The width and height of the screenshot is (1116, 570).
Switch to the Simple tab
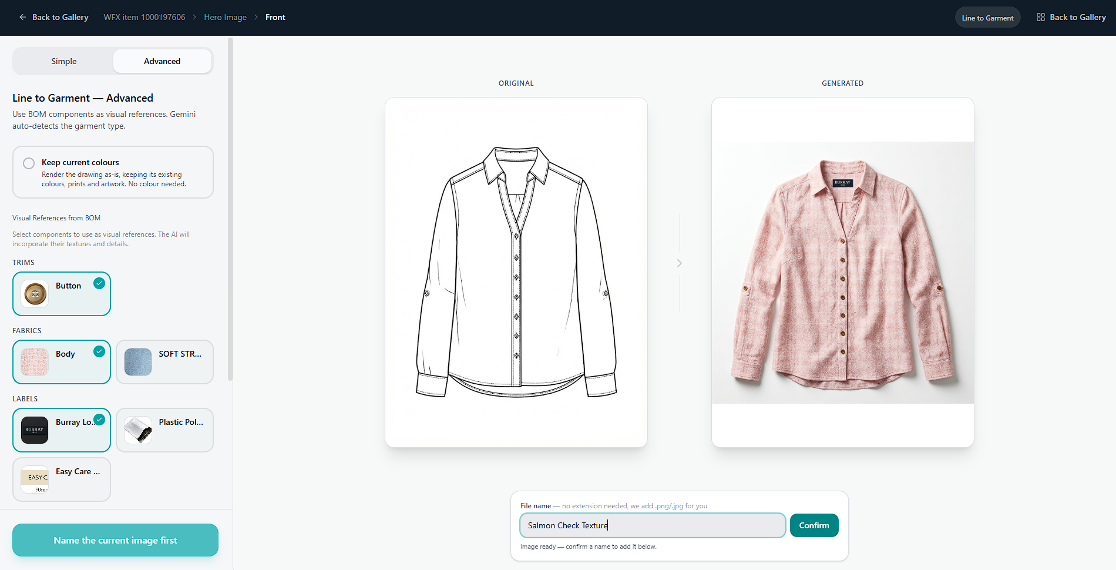point(63,61)
